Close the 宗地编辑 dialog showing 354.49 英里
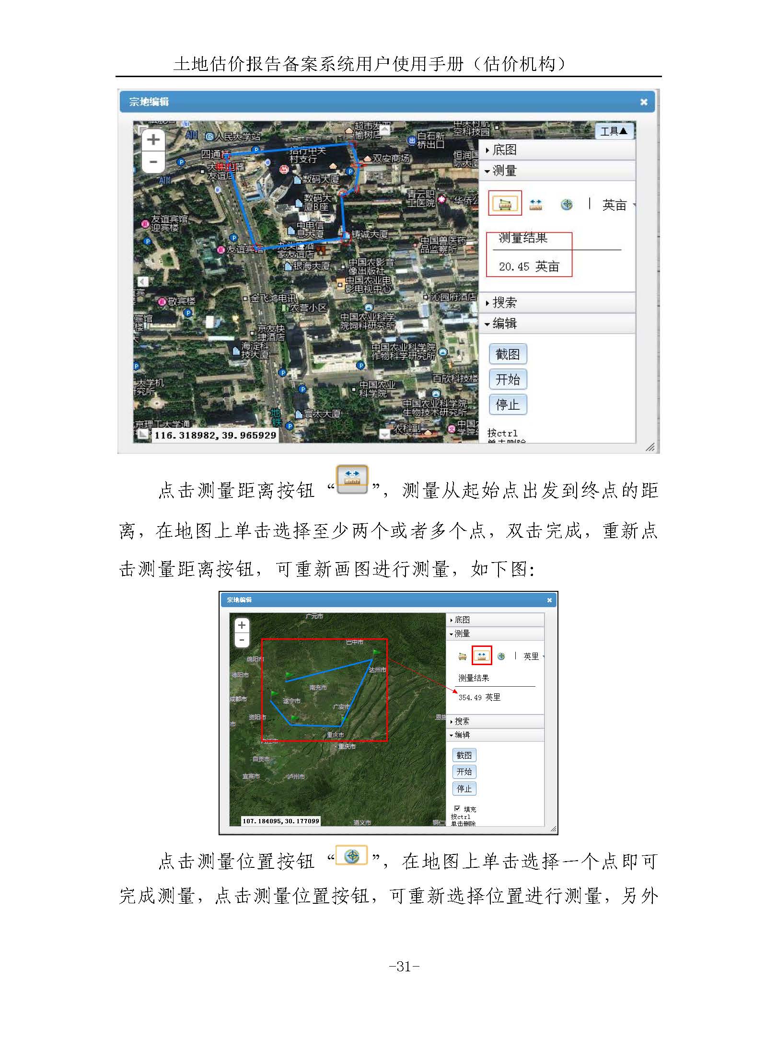 (549, 600)
